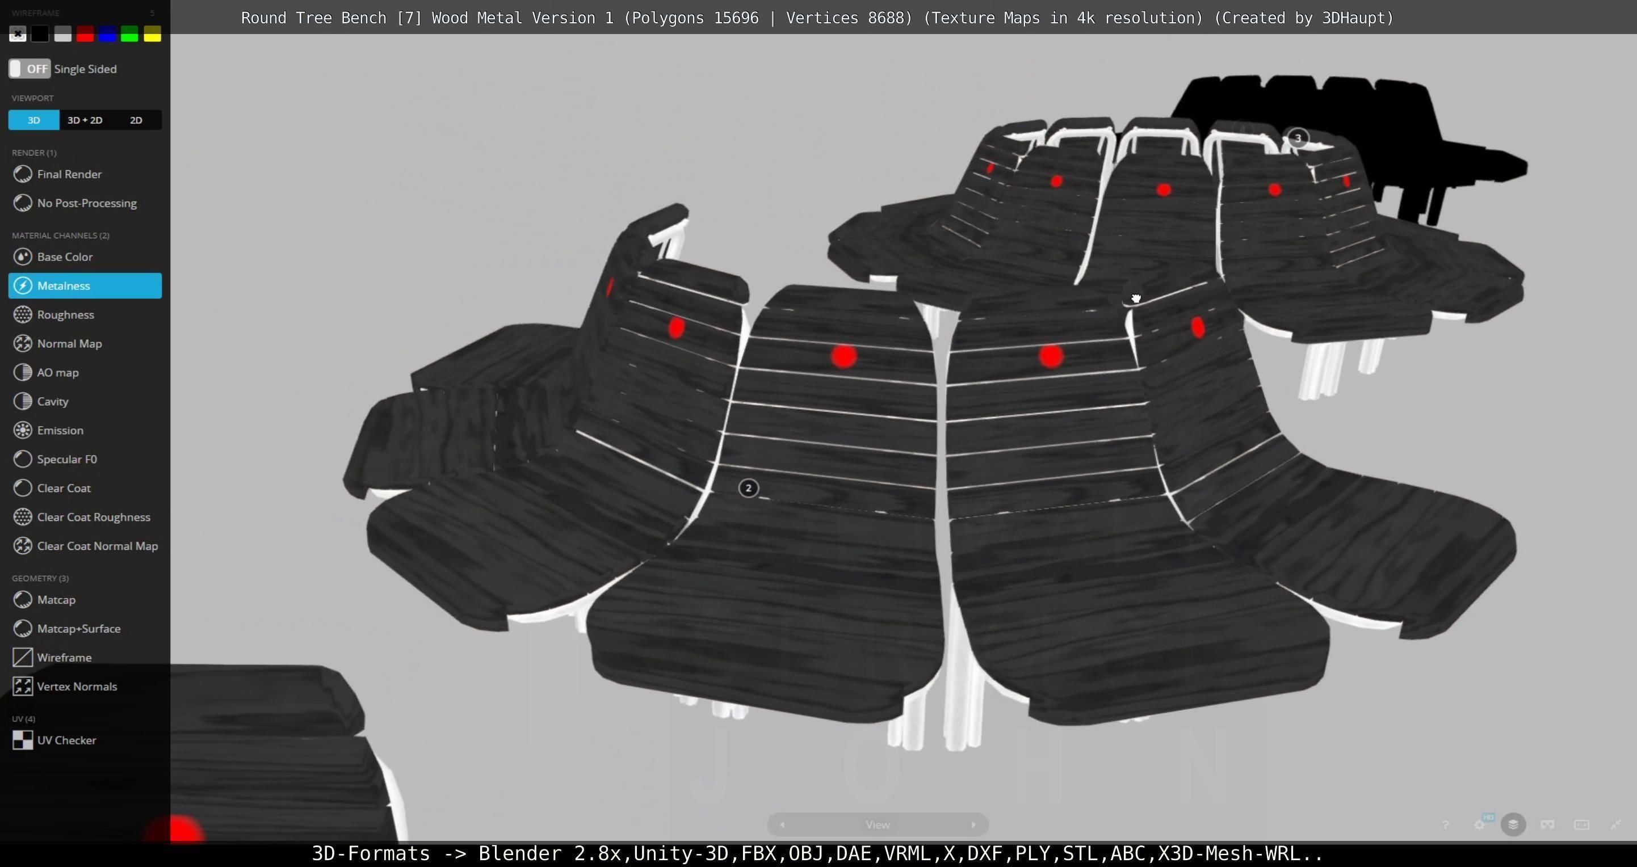1637x867 pixels.
Task: Select the 3D + 2D viewport mode
Action: tap(85, 120)
